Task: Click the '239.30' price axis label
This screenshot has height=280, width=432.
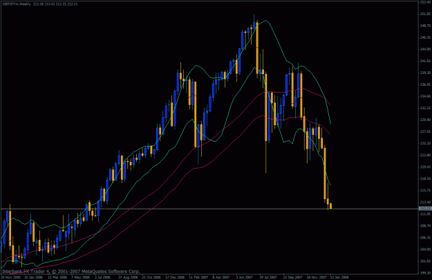Action: 425,73
